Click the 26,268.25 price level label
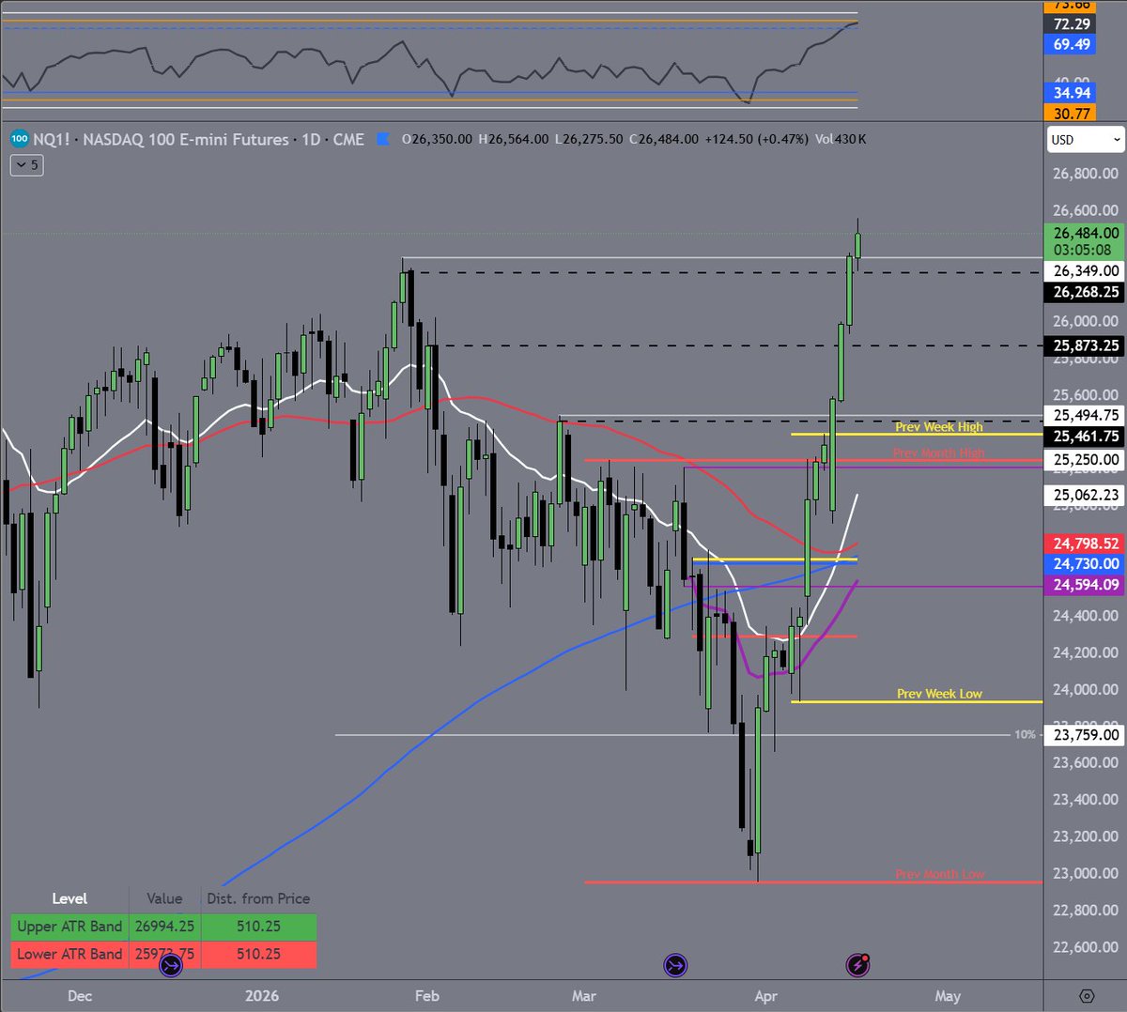 pyautogui.click(x=1086, y=292)
